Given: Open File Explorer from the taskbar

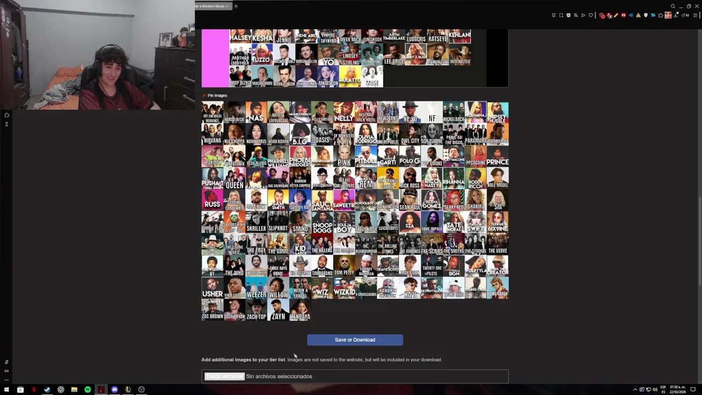Looking at the screenshot, I should tap(75, 390).
